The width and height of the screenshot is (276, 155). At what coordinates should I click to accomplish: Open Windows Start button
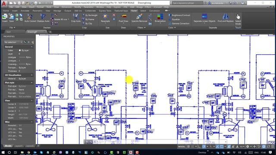coord(3,152)
